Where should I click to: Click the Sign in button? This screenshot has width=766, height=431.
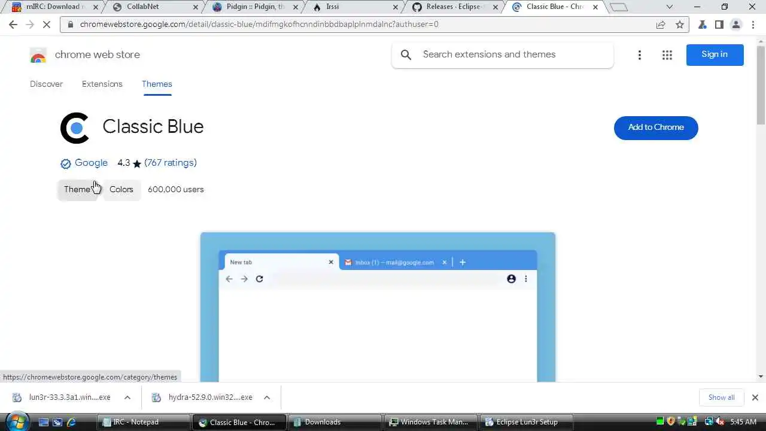pos(715,54)
